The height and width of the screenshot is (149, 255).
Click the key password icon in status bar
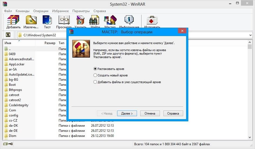coord(11,144)
